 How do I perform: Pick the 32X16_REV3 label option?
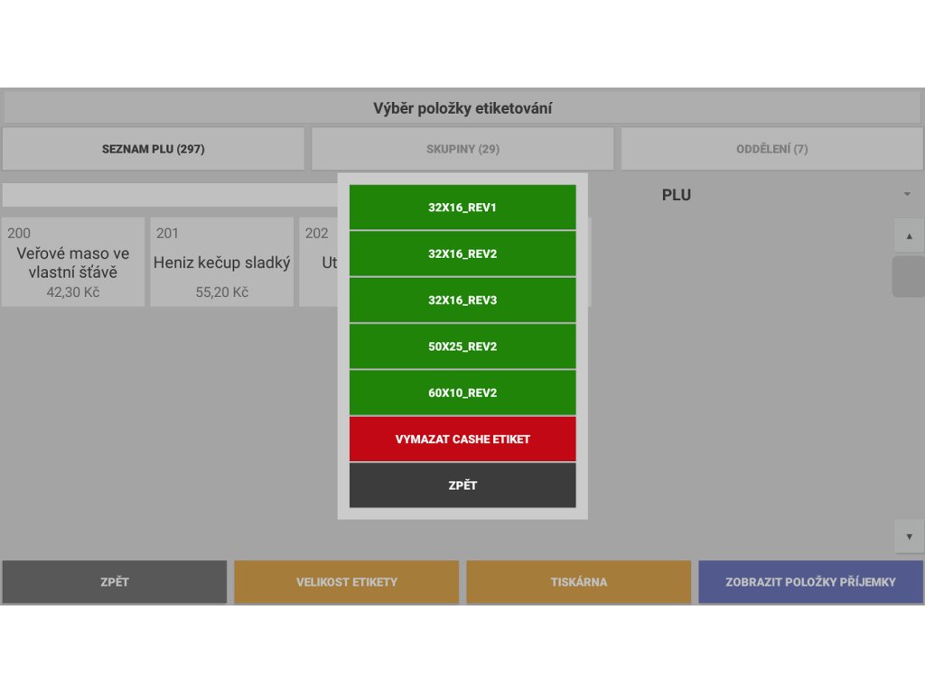462,300
